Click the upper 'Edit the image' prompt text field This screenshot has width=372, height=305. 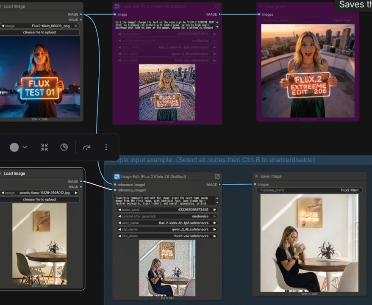click(x=165, y=25)
